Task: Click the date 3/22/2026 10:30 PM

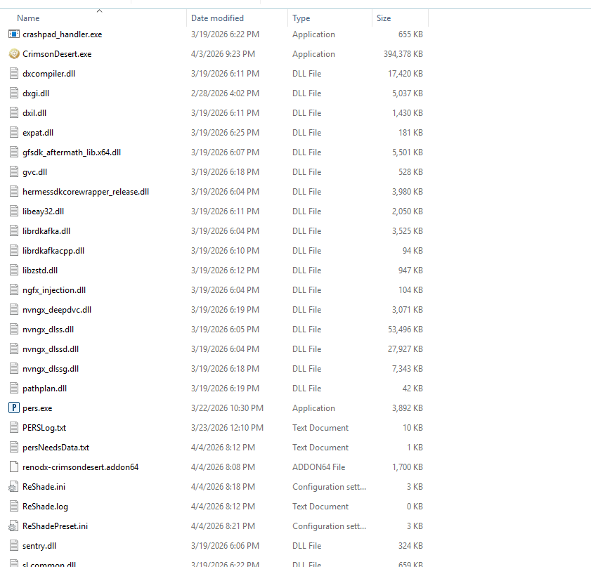Action: coord(227,408)
